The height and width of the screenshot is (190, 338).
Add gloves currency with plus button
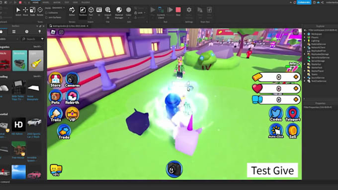pyautogui.click(x=296, y=99)
